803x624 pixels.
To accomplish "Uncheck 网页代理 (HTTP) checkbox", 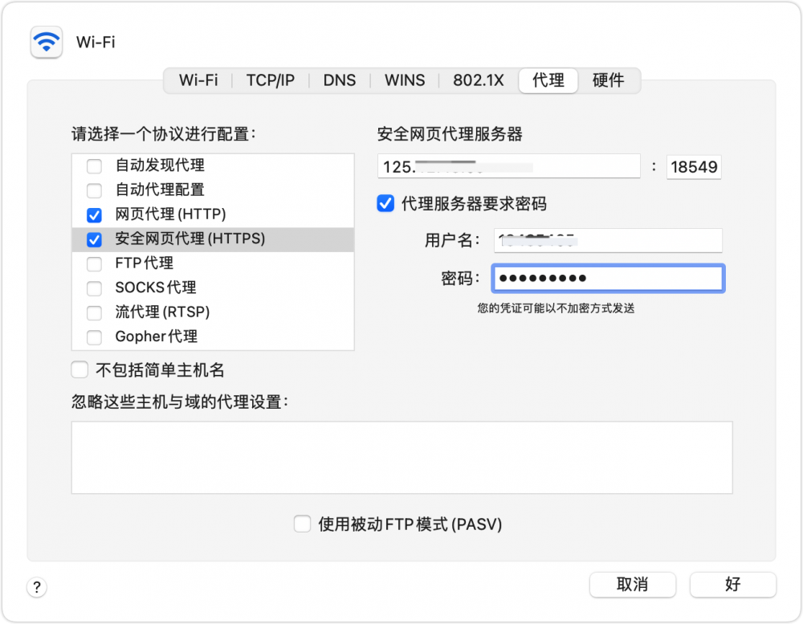I will pyautogui.click(x=94, y=215).
